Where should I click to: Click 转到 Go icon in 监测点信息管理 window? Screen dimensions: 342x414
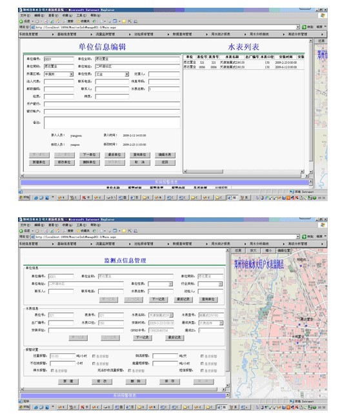(x=304, y=237)
